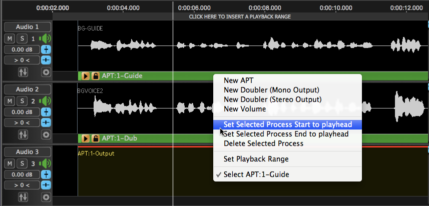Viewport: 429px width, 206px height.
Task: Click the Audio 1 track name button
Action: pos(28,27)
